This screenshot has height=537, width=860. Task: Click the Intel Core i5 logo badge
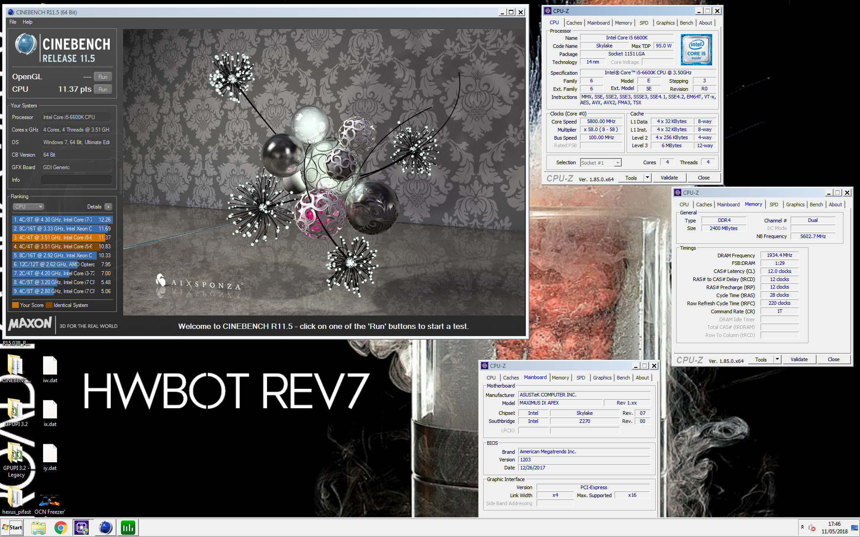click(696, 50)
